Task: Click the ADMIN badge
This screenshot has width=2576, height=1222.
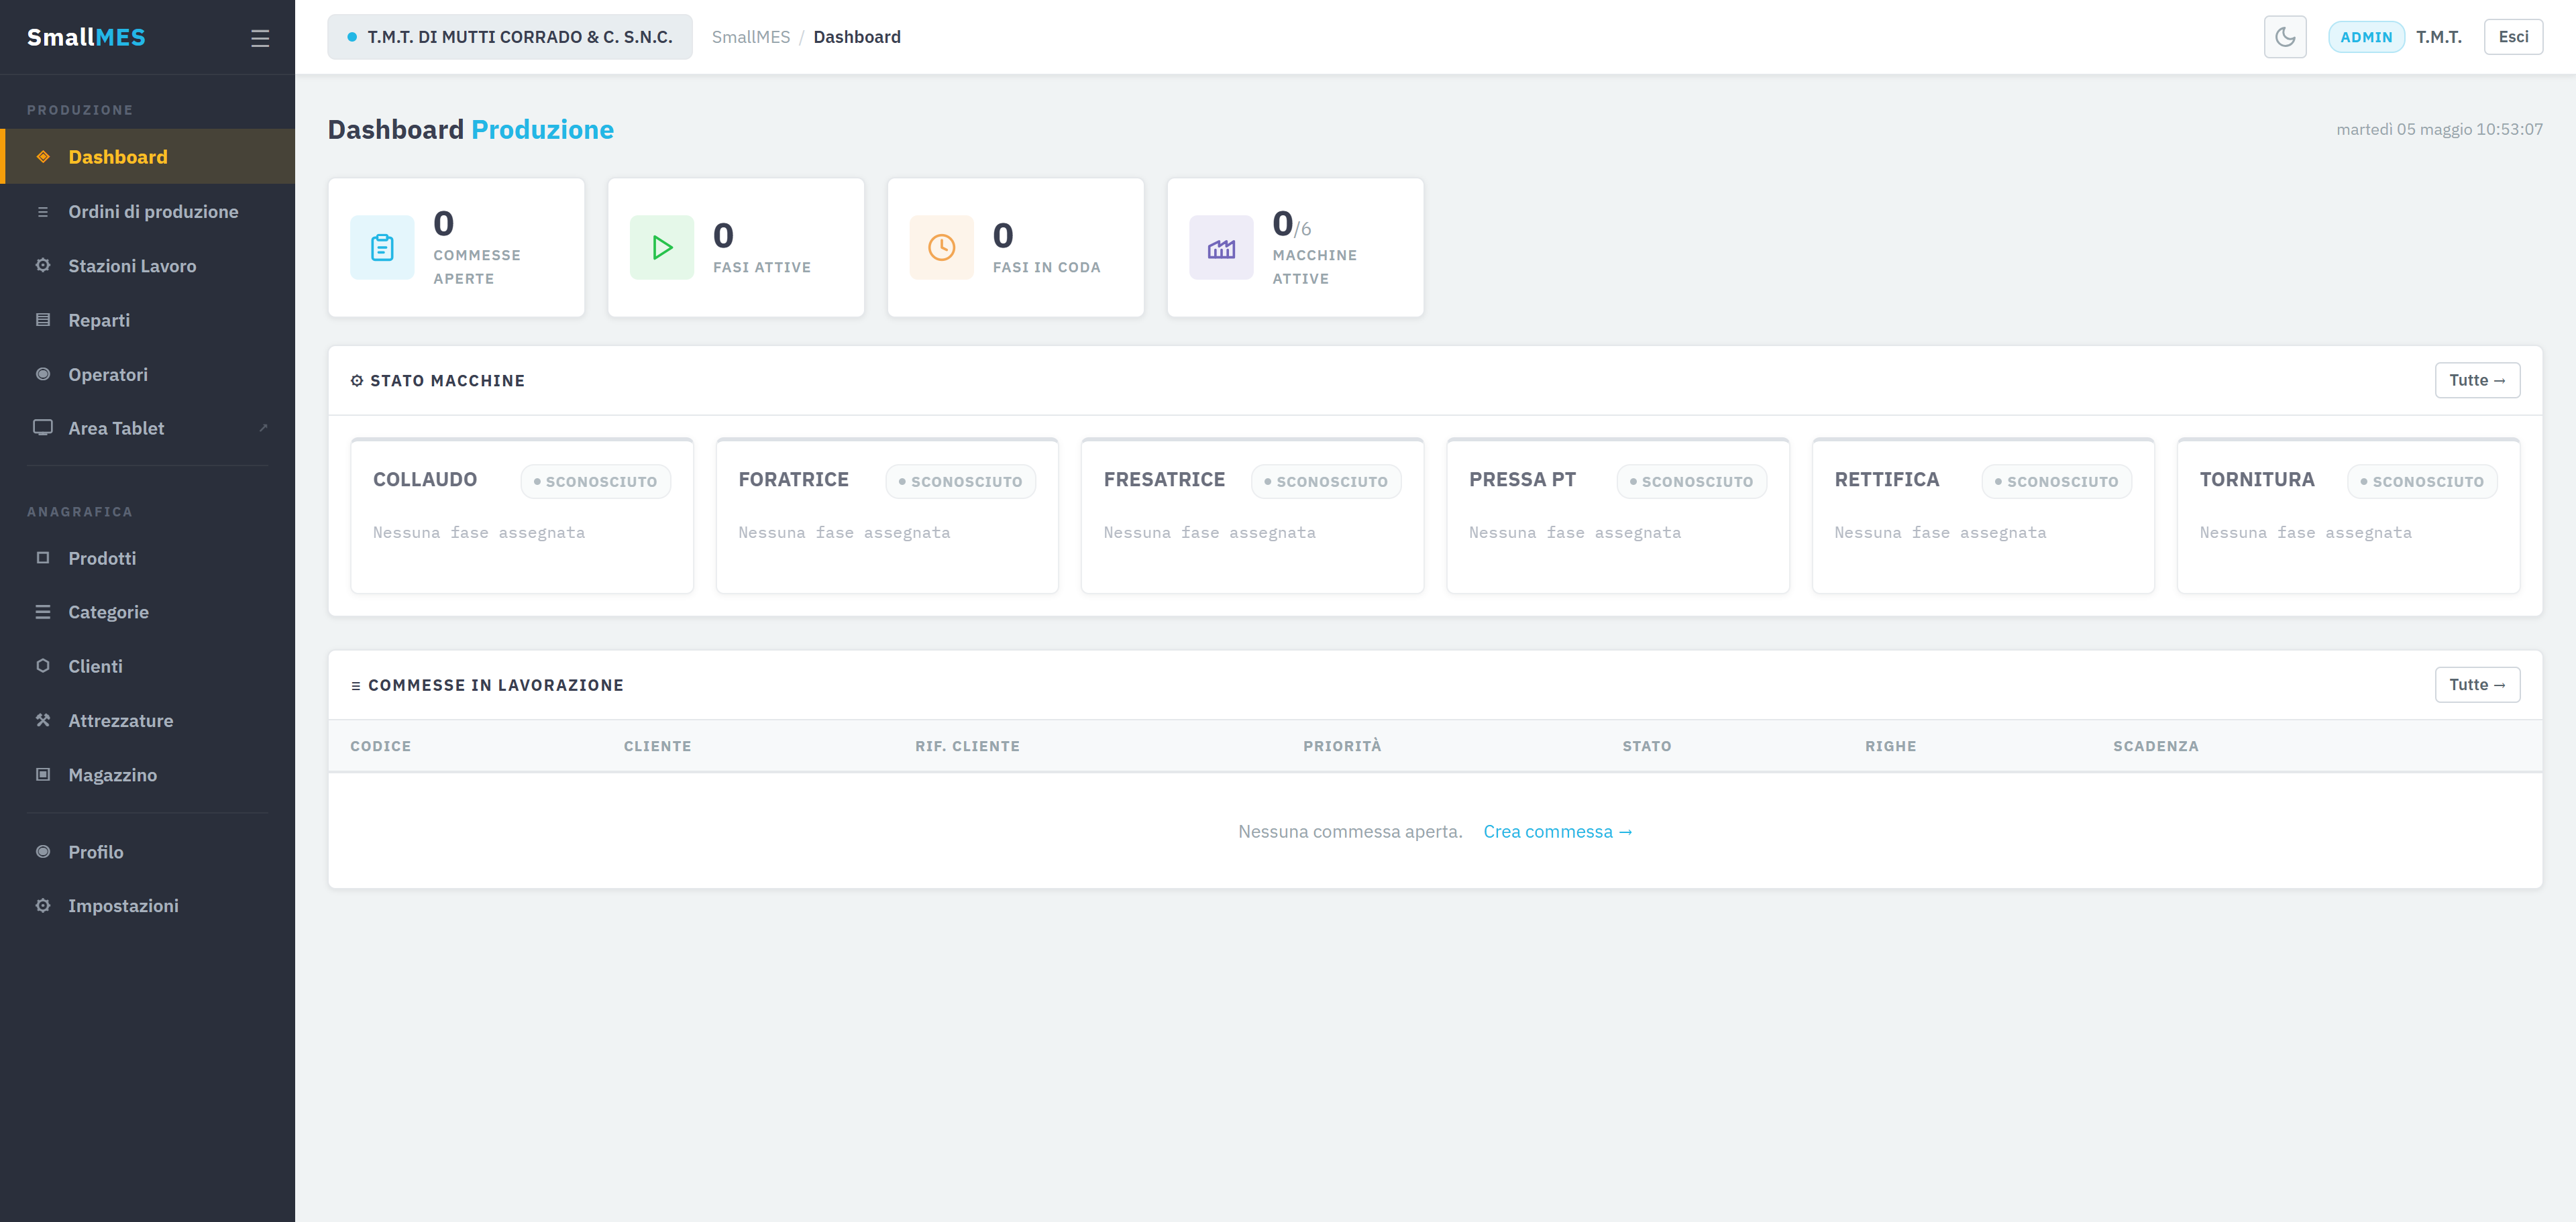Action: [x=2366, y=37]
